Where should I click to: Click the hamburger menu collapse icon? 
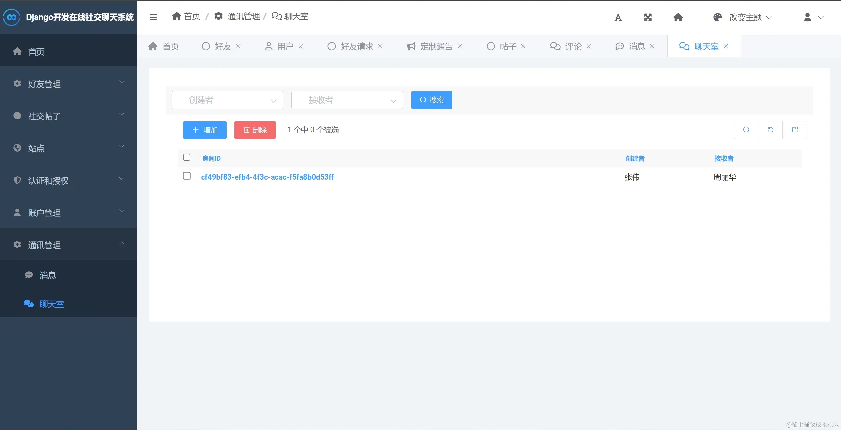[153, 17]
